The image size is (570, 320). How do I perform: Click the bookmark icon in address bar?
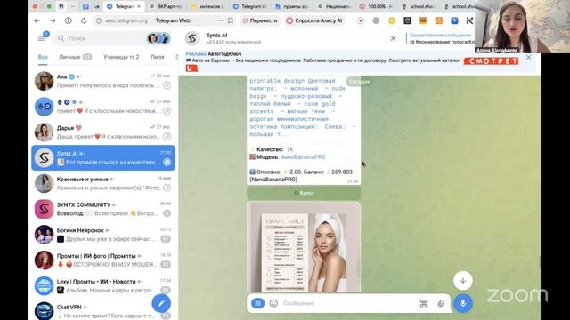[x=231, y=20]
